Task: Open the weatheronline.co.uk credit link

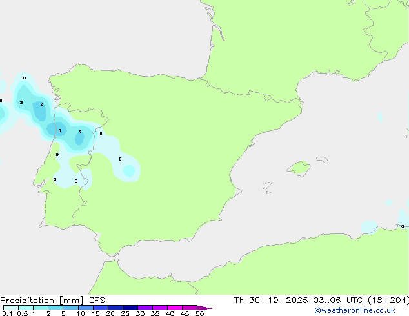Action: 355,310
